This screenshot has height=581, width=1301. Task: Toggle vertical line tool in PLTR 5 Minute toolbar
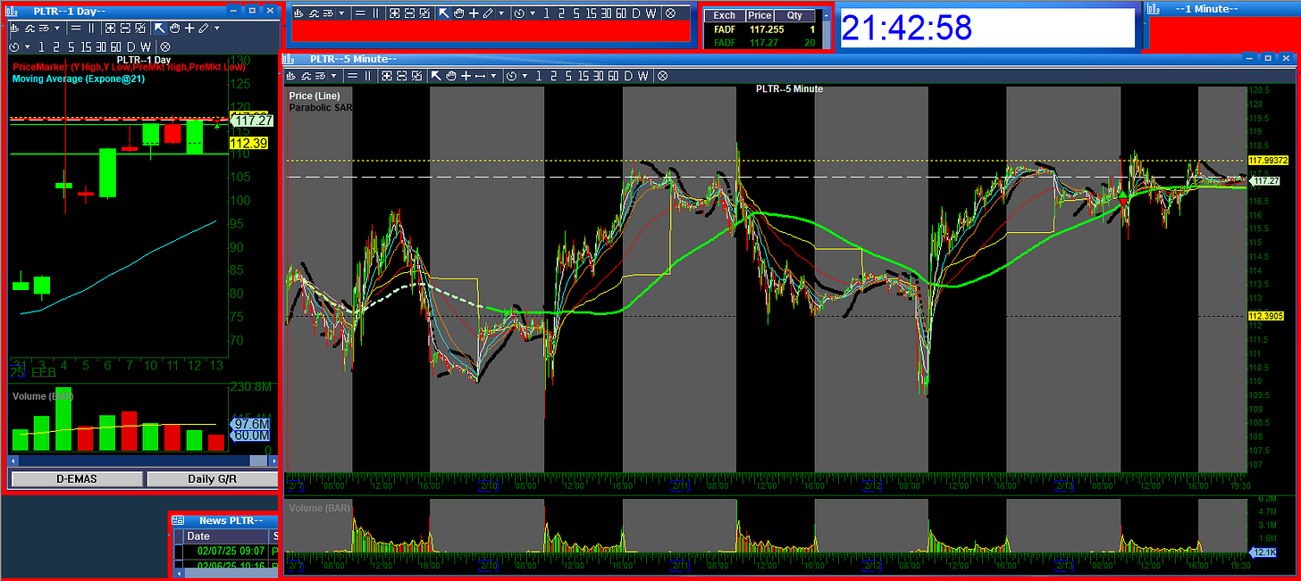click(367, 76)
